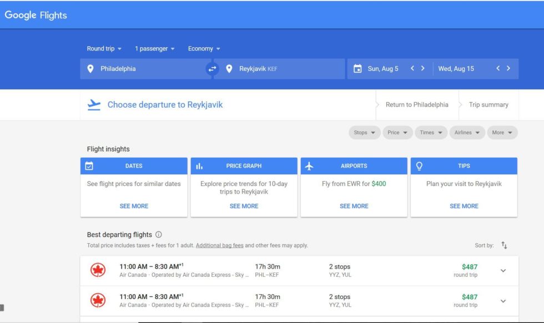Click the Price Graph bar chart icon
This screenshot has height=323, width=544.
tap(199, 166)
